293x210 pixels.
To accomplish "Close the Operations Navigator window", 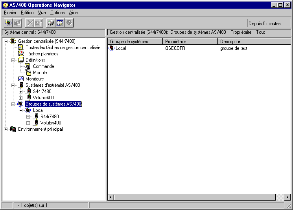I will (x=287, y=5).
